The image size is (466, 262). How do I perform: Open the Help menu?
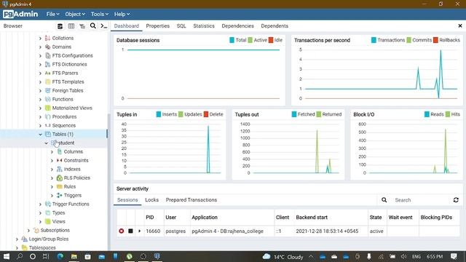(x=122, y=14)
